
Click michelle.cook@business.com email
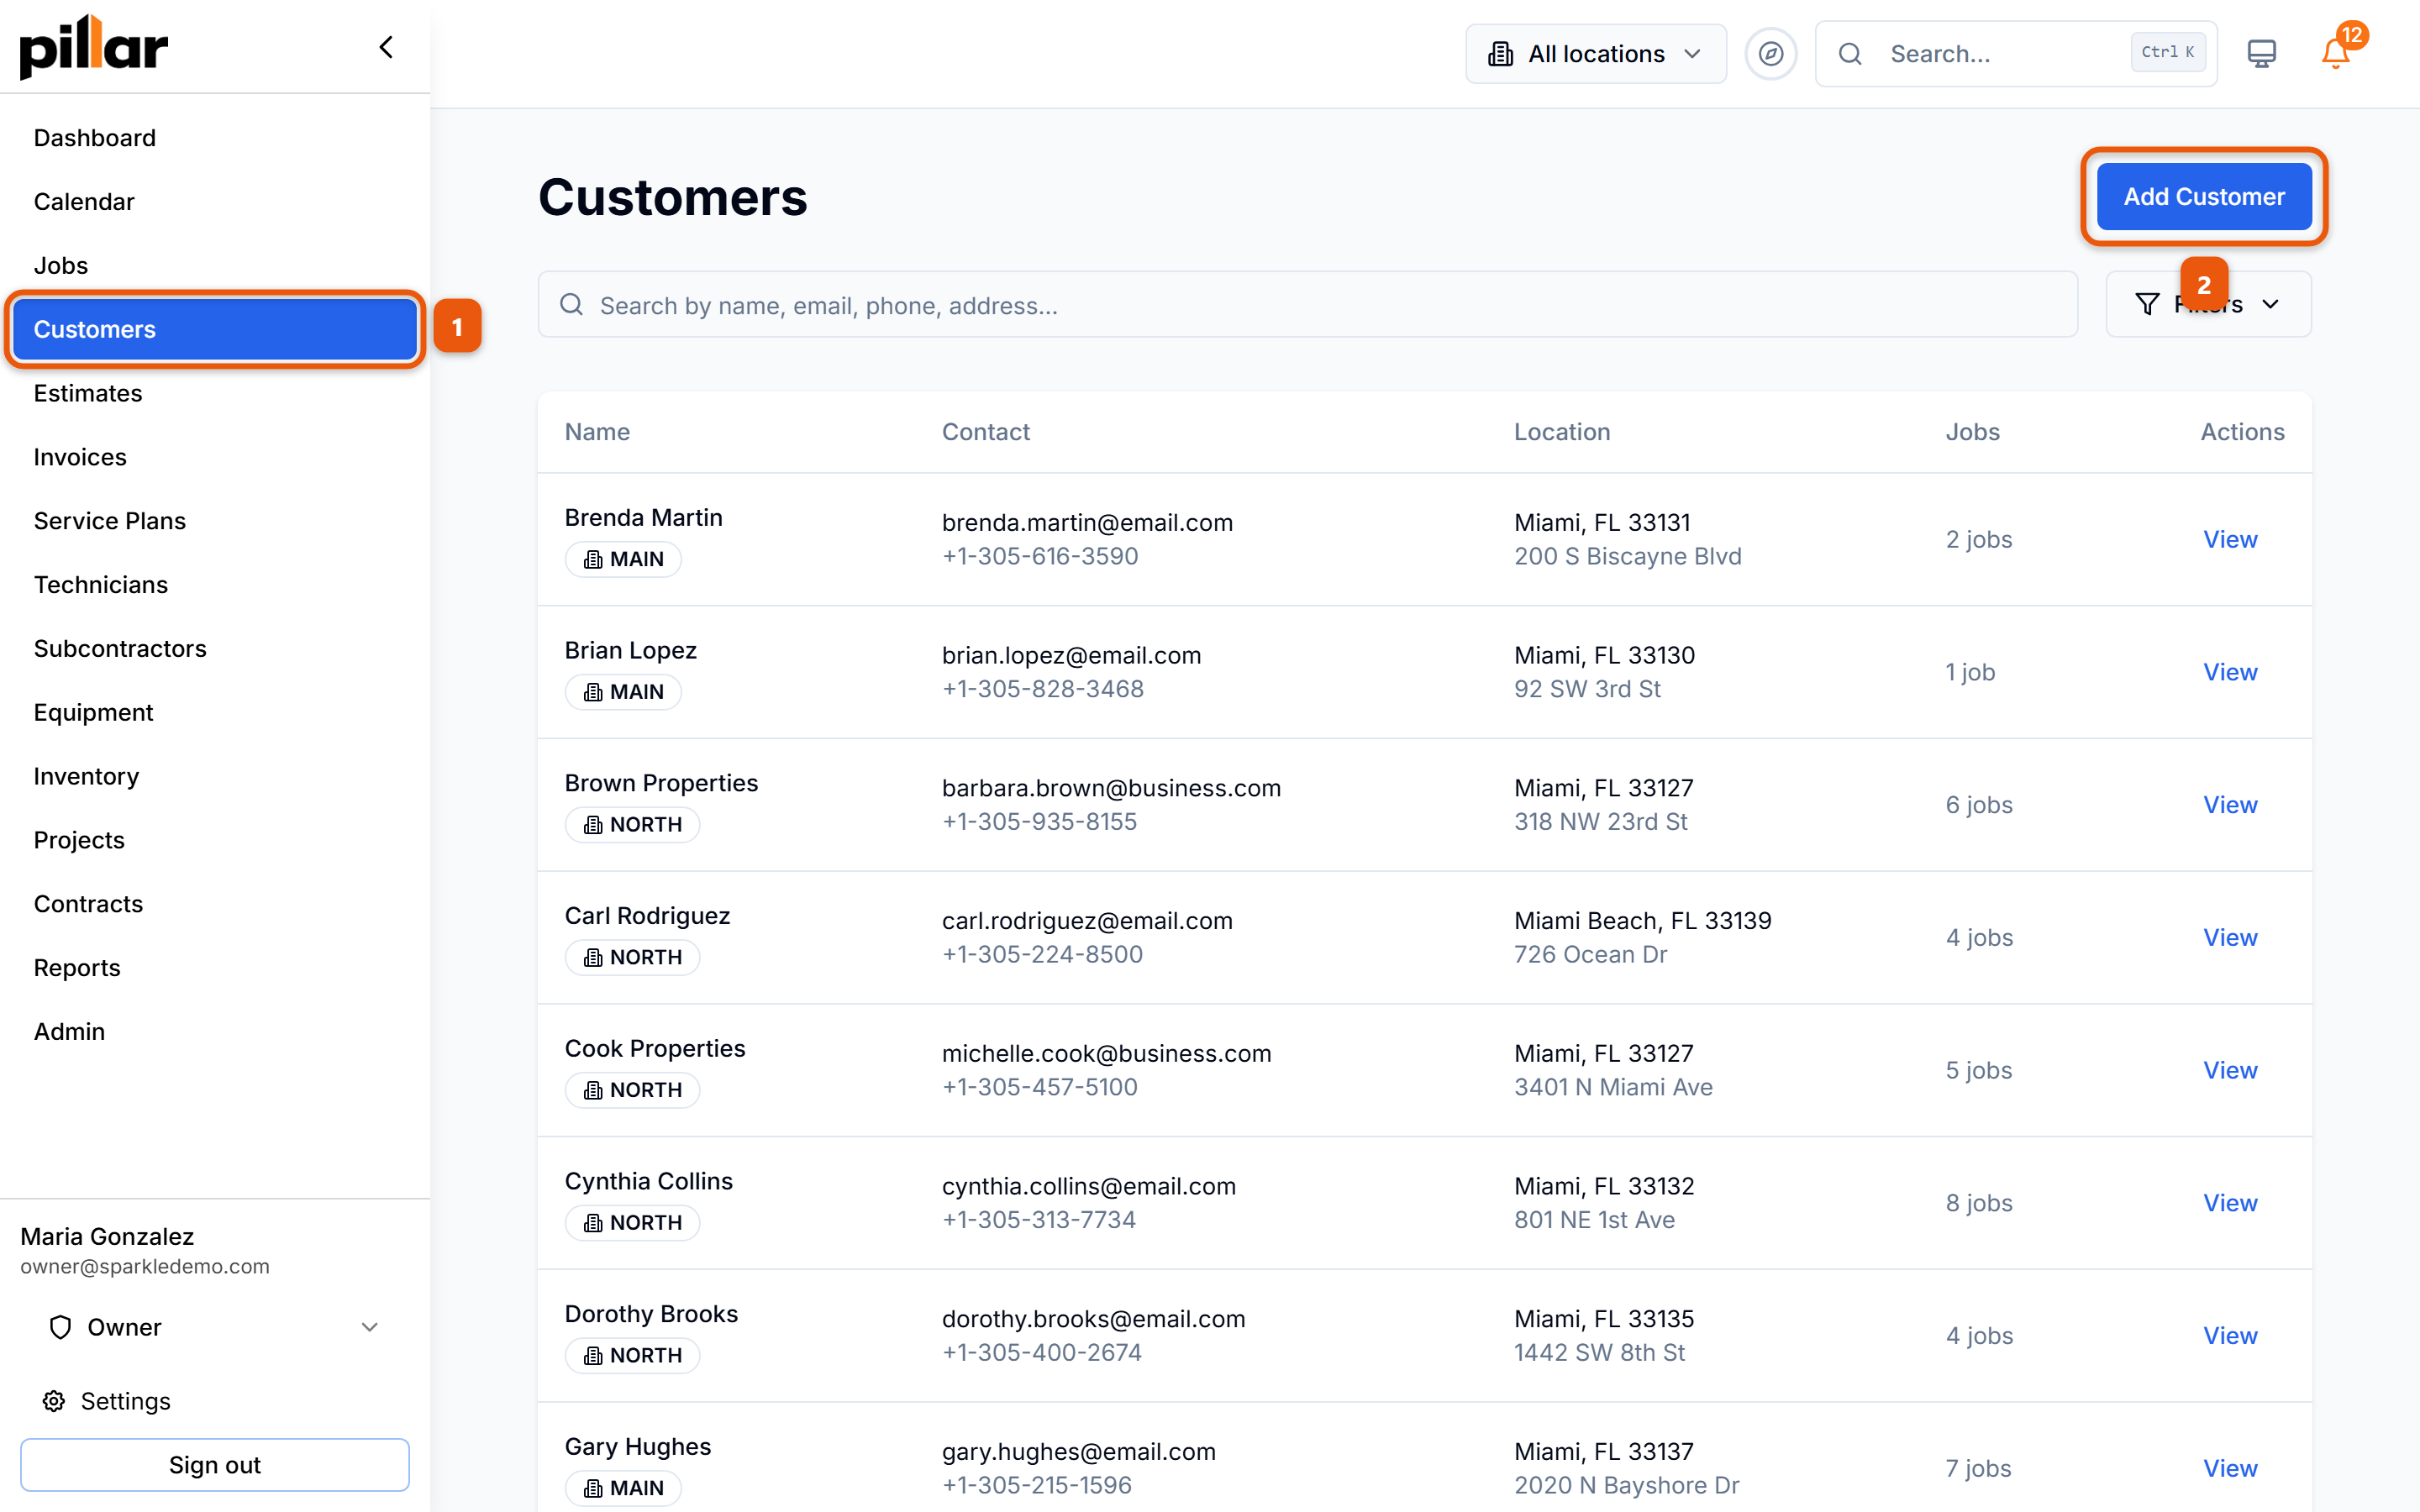(1106, 1054)
